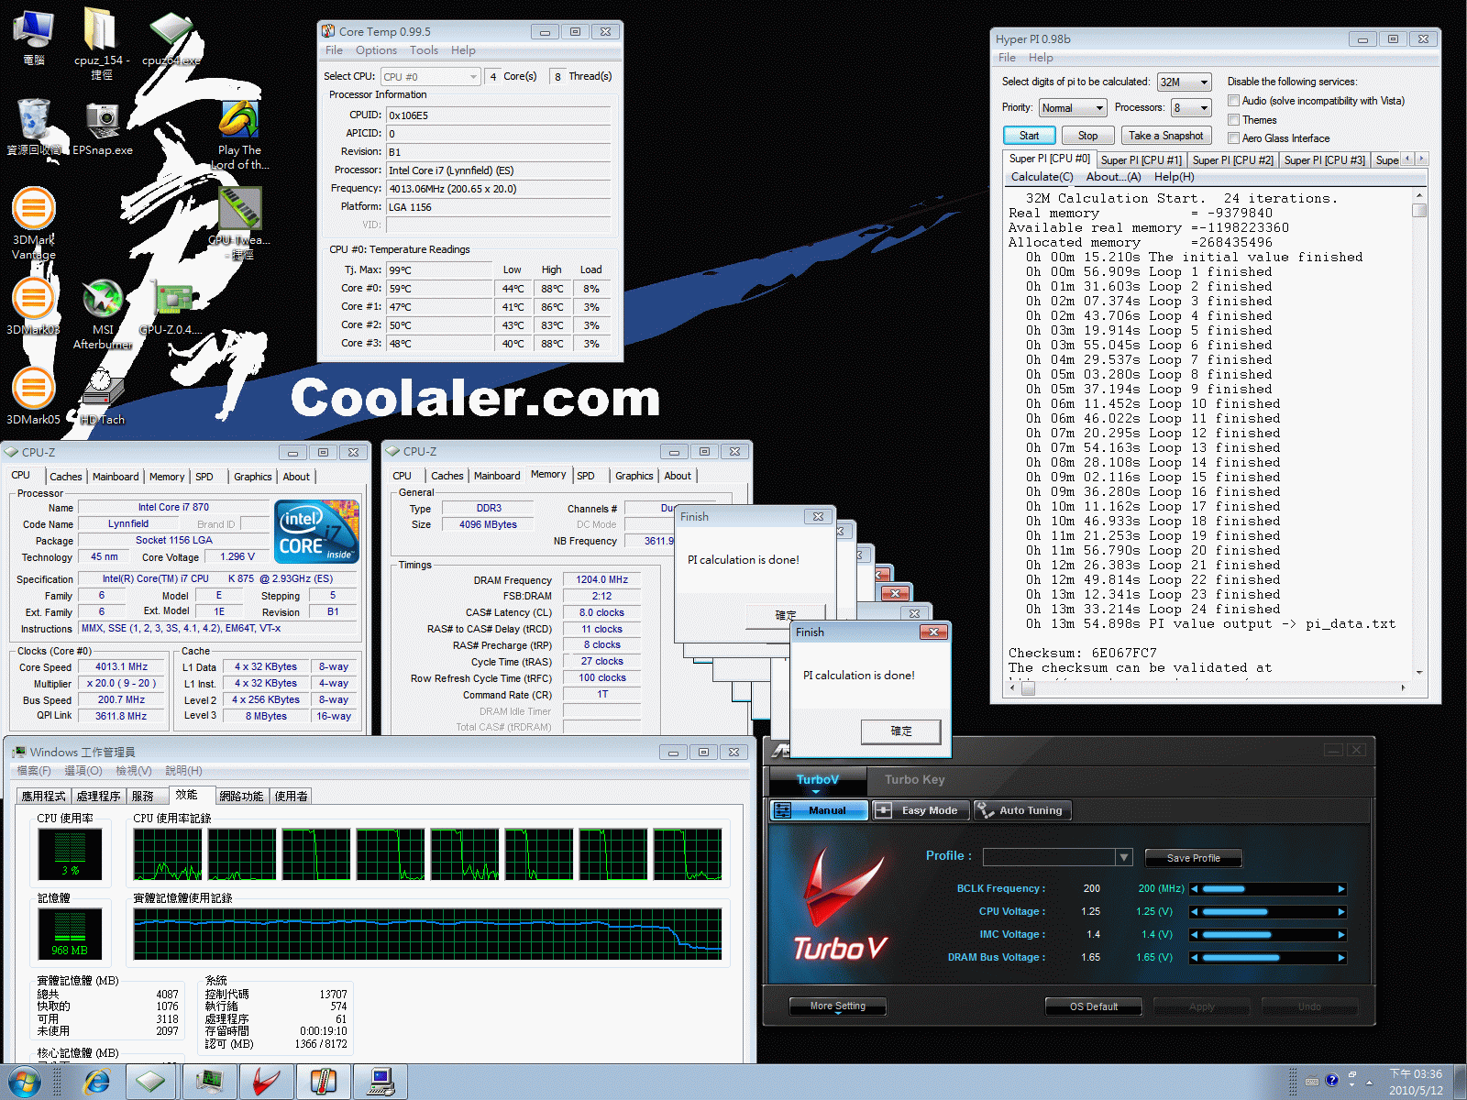Image resolution: width=1467 pixels, height=1100 pixels.
Task: Switch to Processes tab in Task Manager
Action: (98, 797)
